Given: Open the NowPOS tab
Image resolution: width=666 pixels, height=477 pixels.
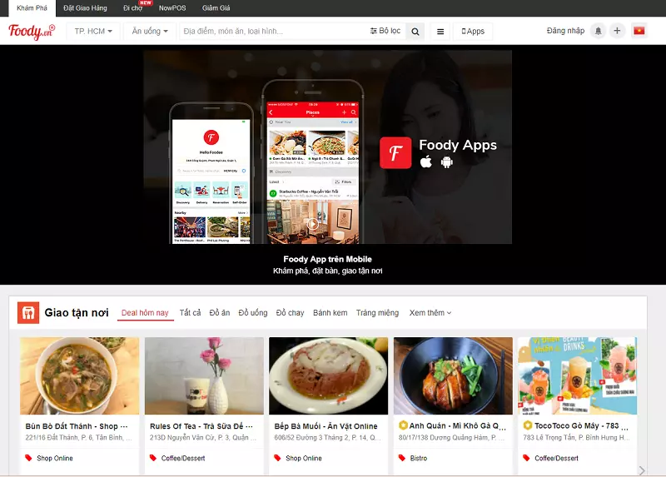Looking at the screenshot, I should [172, 8].
